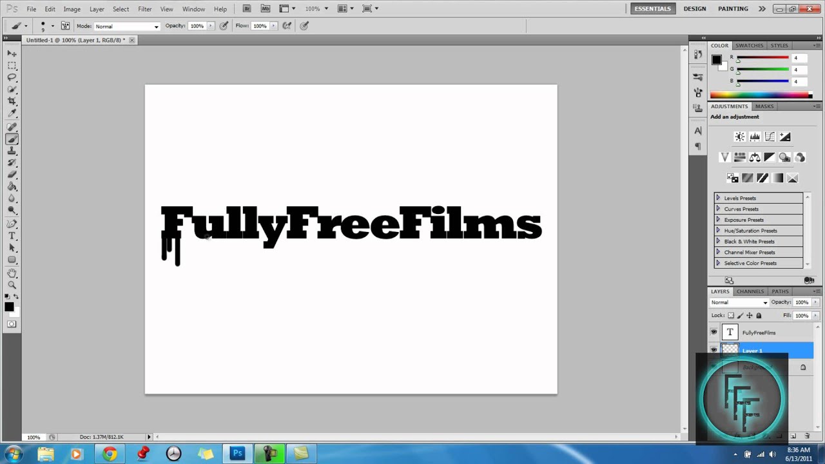825x464 pixels.
Task: Select the Lasso tool
Action: pos(12,78)
